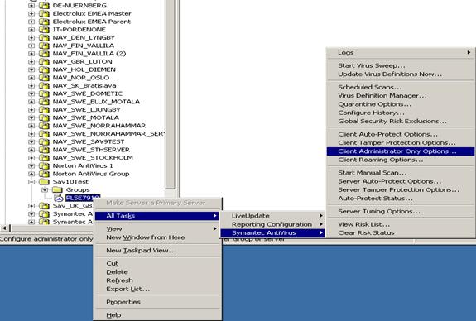Collapse the Sav10Test tree node
Screen dimensions: 476x321
pyautogui.click(x=31, y=182)
